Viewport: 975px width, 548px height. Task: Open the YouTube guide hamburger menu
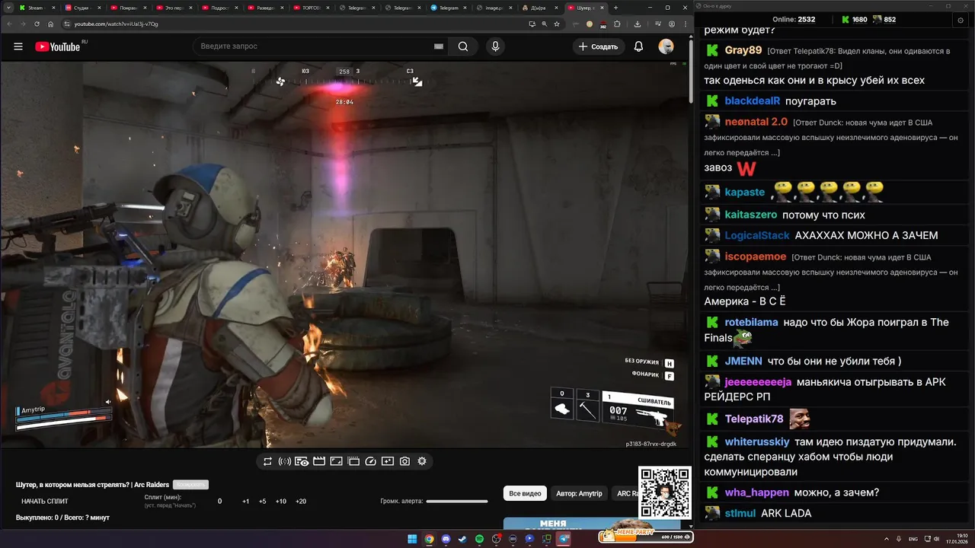click(x=18, y=46)
